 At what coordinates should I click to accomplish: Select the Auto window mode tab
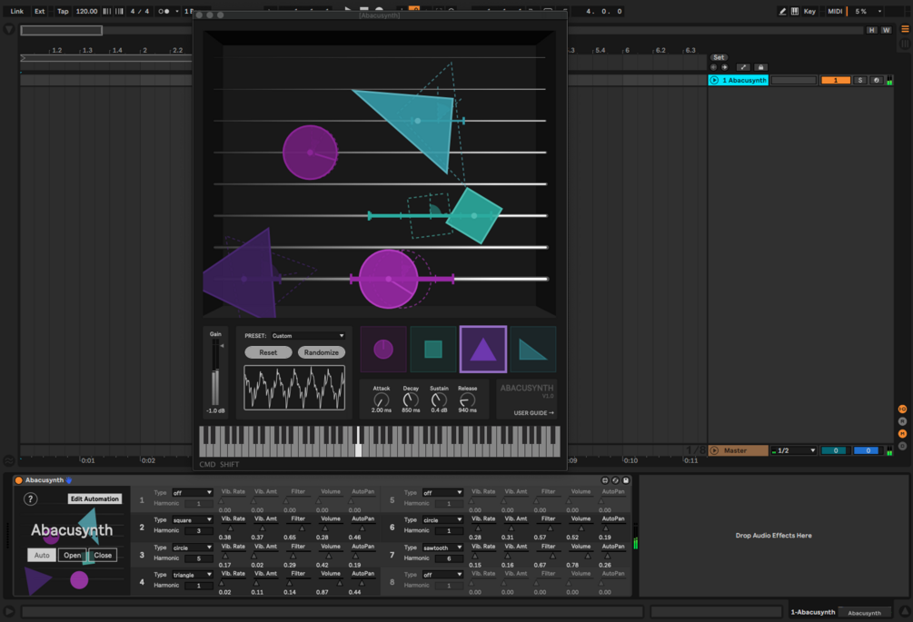(42, 555)
